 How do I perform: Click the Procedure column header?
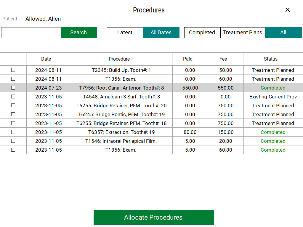(119, 59)
